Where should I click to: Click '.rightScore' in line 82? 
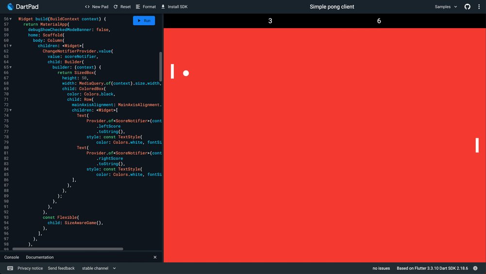tap(109, 158)
